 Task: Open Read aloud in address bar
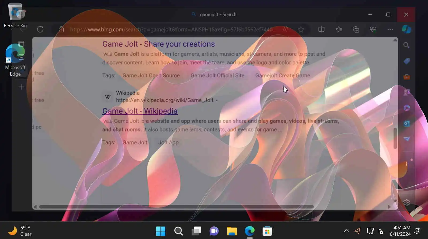tap(285, 29)
